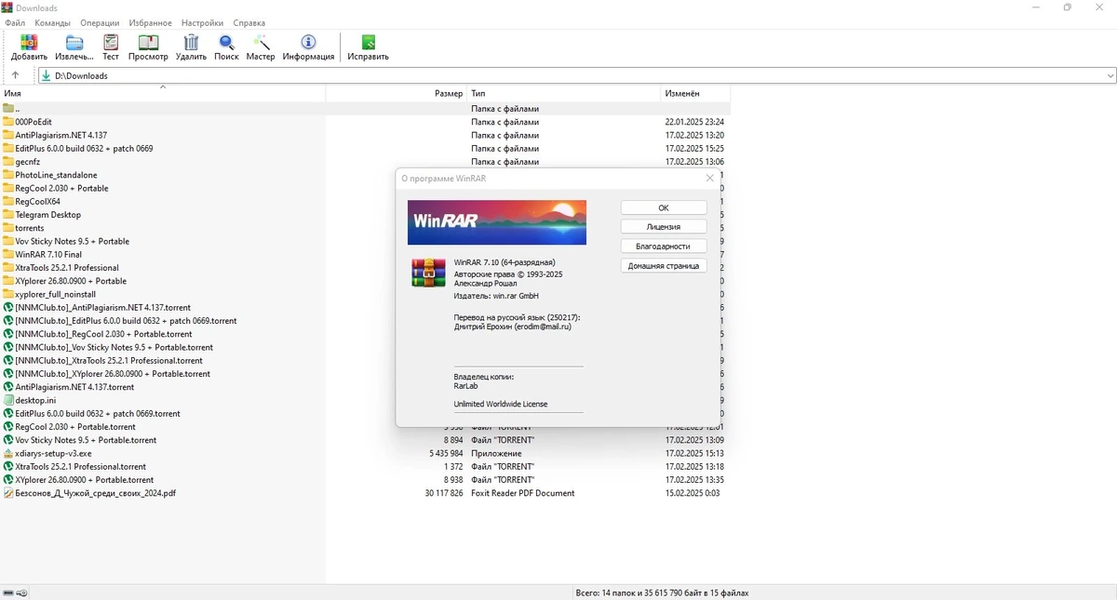Click the D:\Downloads address path field
The image size is (1117, 600).
coord(577,76)
